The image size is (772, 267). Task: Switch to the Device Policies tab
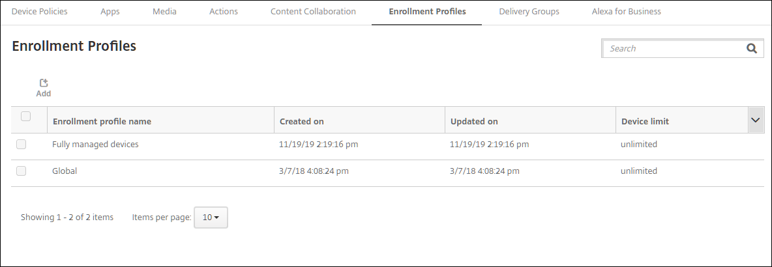(39, 12)
